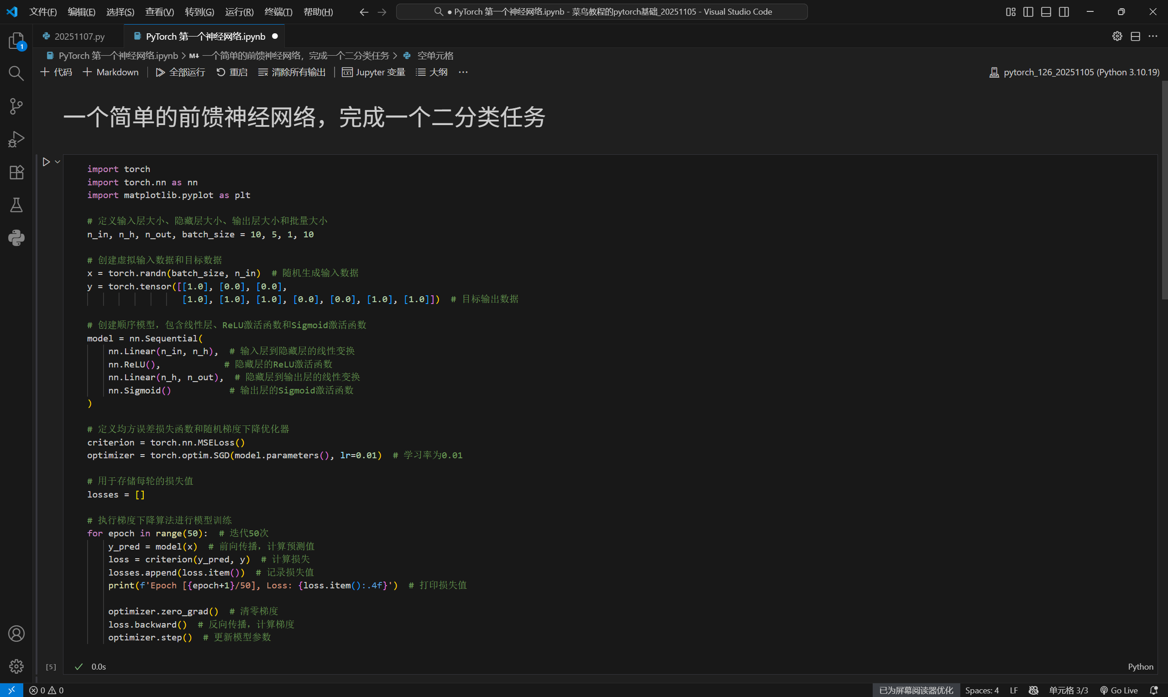The image size is (1168, 697).
Task: Open the 转到(G) menu
Action: [x=199, y=12]
